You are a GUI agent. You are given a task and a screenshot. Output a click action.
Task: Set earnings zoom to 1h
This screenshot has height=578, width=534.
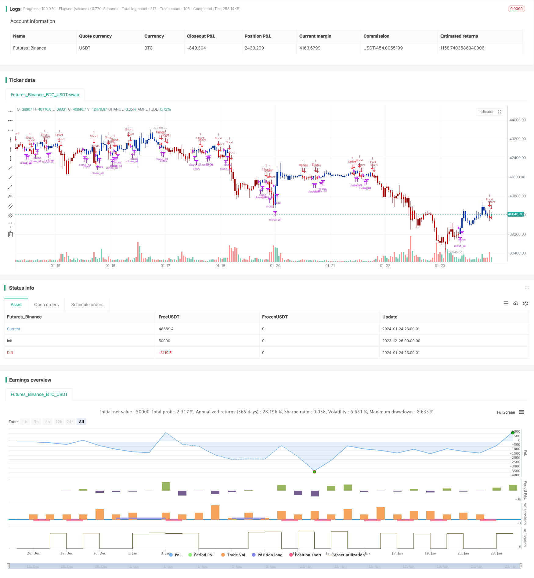point(25,422)
